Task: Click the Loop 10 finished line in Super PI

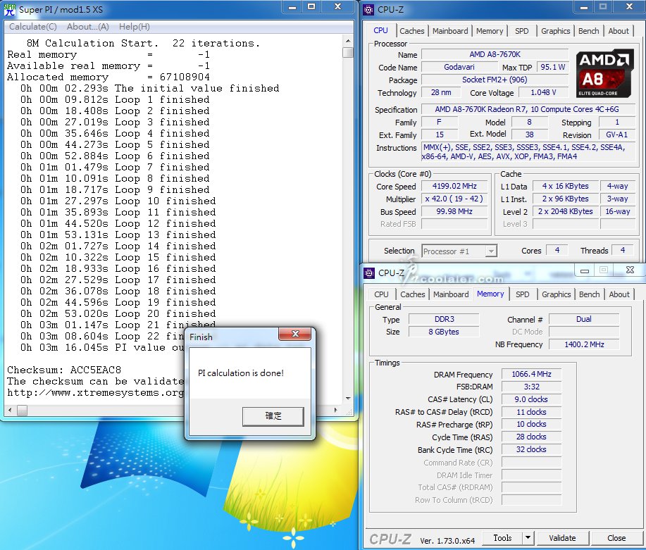Action: [118, 201]
